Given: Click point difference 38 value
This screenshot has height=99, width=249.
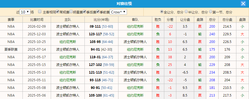Looking at the screenshot, I should click(170, 57).
